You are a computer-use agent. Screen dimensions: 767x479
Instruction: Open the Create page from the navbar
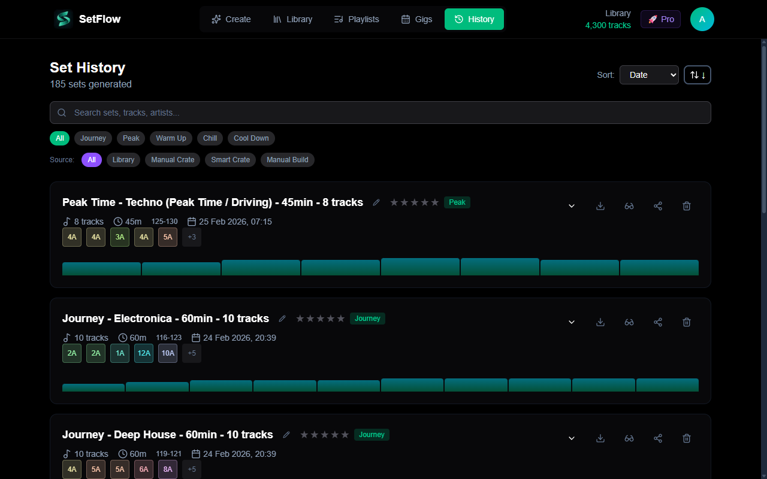[231, 19]
